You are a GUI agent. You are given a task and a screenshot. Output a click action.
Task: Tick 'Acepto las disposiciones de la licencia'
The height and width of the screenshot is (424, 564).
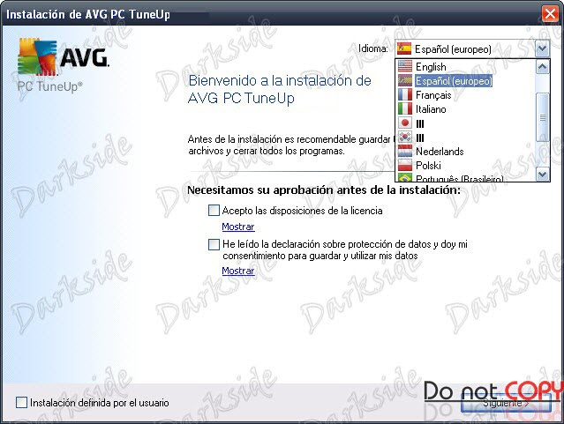pos(214,210)
